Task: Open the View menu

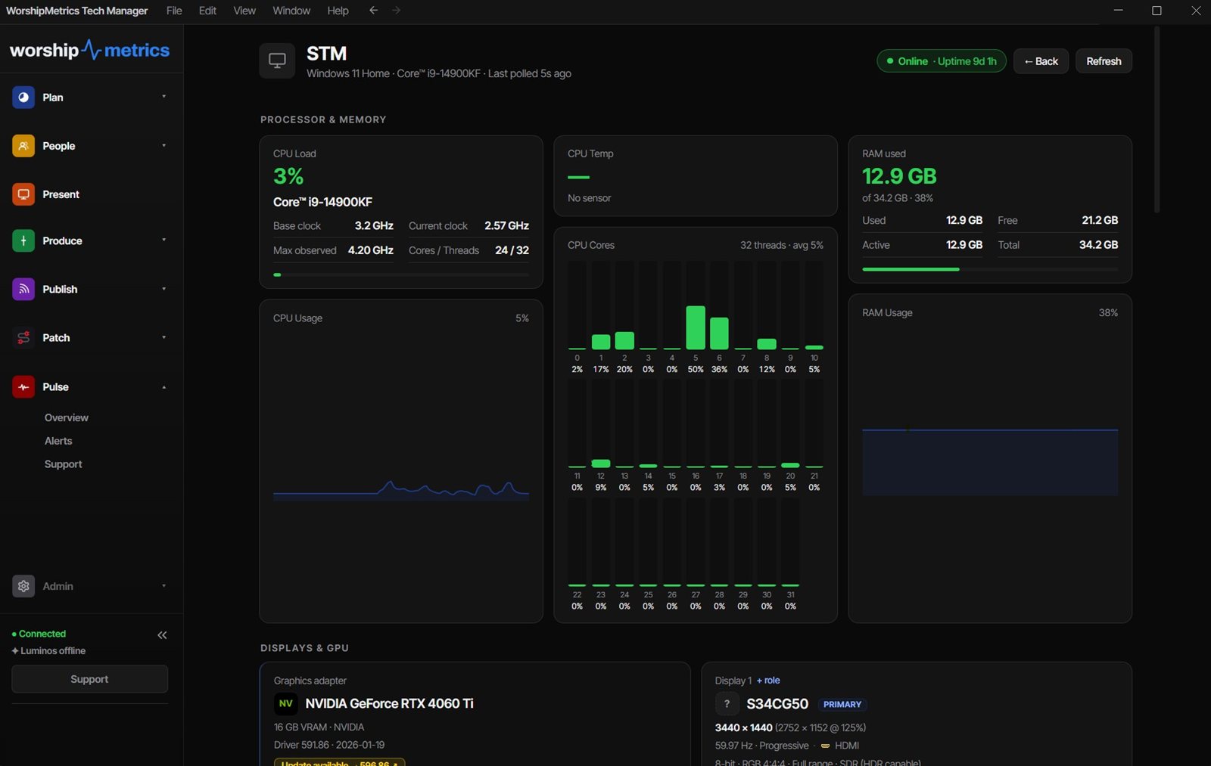Action: coord(244,11)
